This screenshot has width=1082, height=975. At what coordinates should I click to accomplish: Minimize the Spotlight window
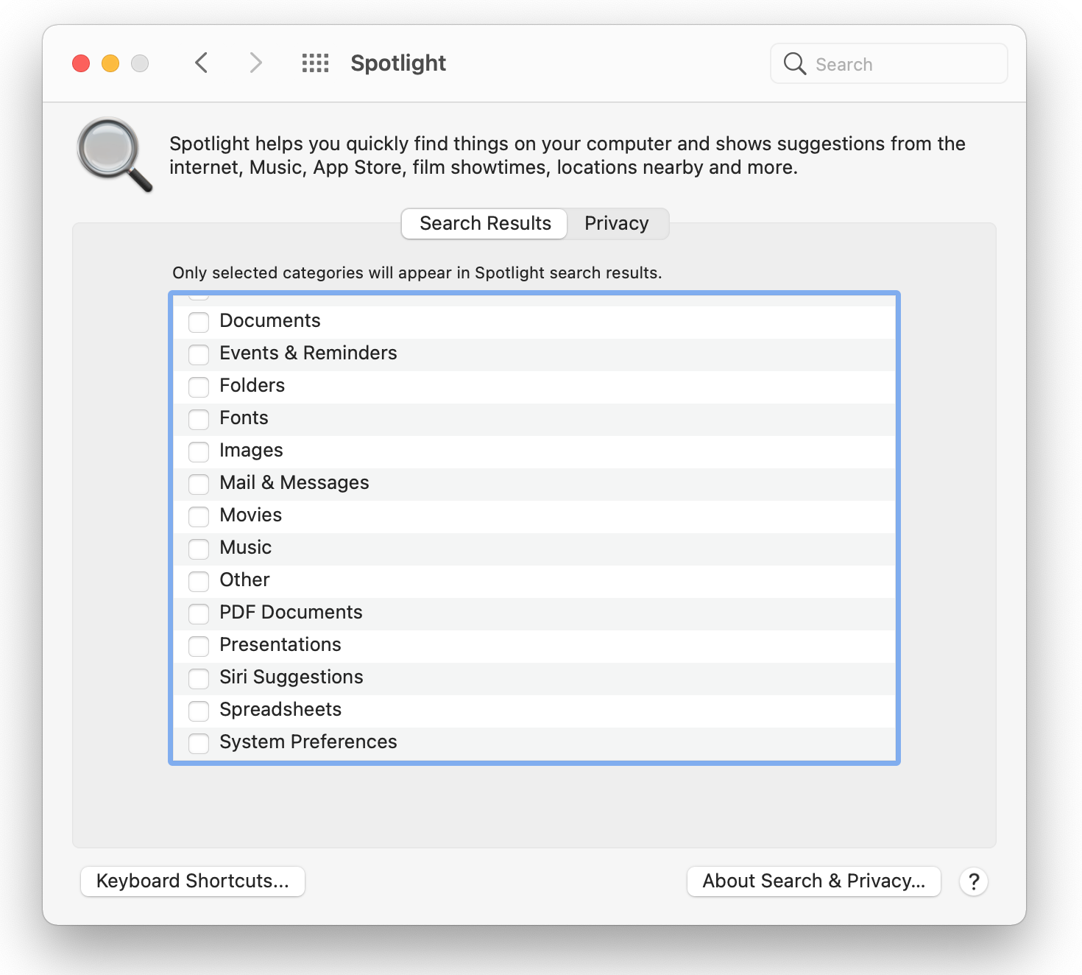tap(110, 64)
